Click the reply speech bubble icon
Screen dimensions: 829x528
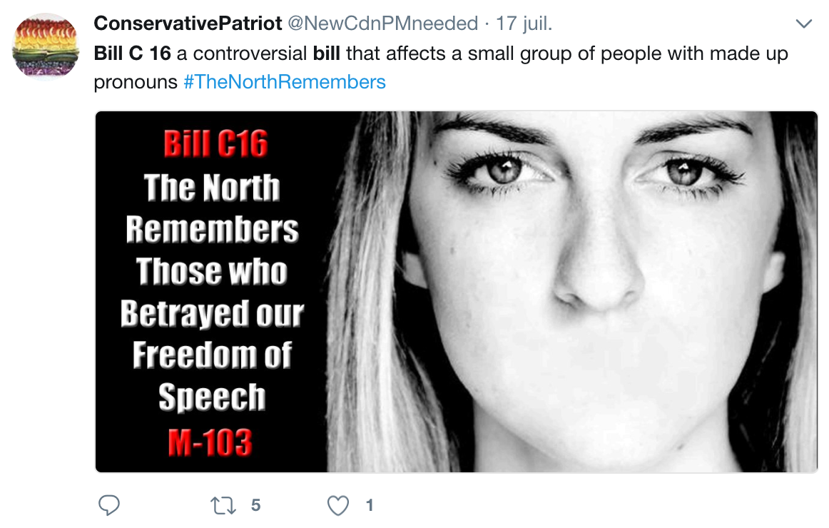(109, 505)
